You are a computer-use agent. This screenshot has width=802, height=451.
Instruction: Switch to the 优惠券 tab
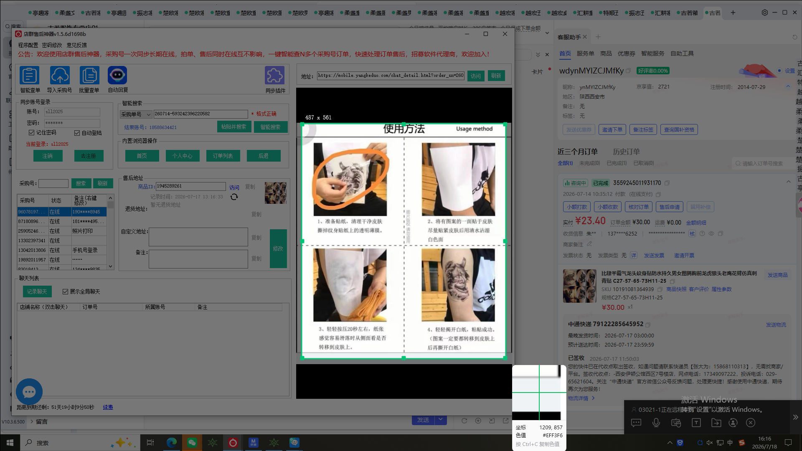[x=626, y=53]
